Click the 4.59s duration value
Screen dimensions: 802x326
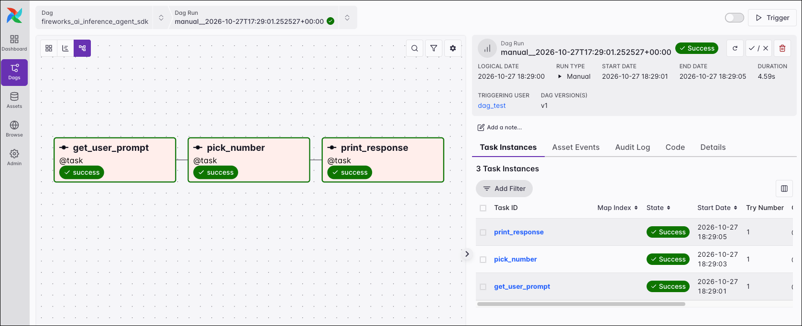tap(766, 76)
